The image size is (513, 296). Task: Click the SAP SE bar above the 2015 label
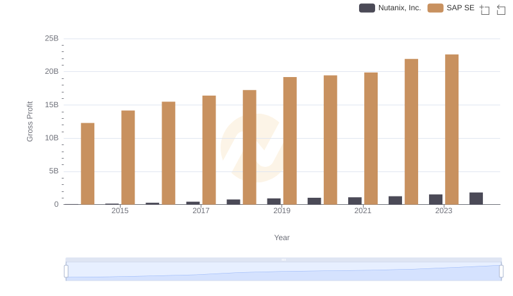click(x=128, y=157)
